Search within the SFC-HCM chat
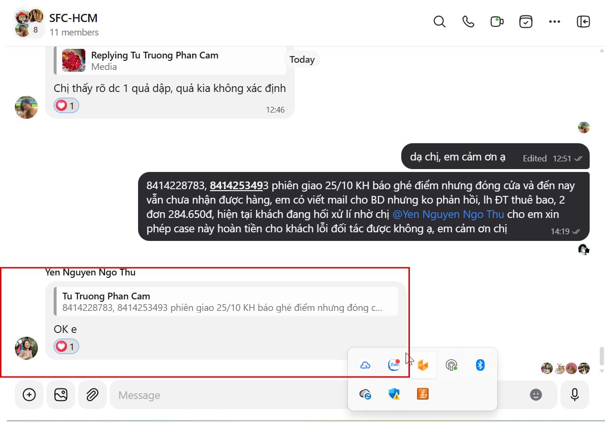605x422 pixels. coord(439,22)
